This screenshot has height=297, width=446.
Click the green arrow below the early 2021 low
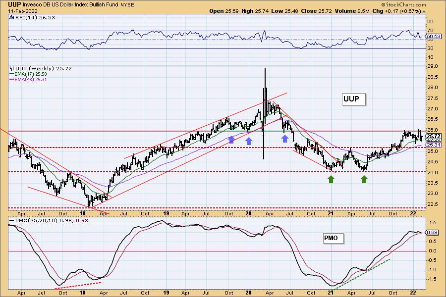point(331,179)
